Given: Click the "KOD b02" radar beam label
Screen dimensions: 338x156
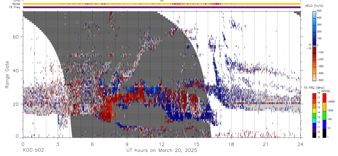Looking at the screenshot, I should click(x=33, y=150).
